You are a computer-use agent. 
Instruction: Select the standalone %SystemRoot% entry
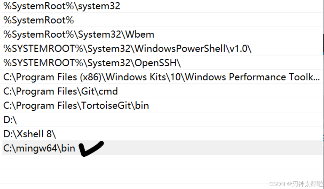tap(39, 20)
